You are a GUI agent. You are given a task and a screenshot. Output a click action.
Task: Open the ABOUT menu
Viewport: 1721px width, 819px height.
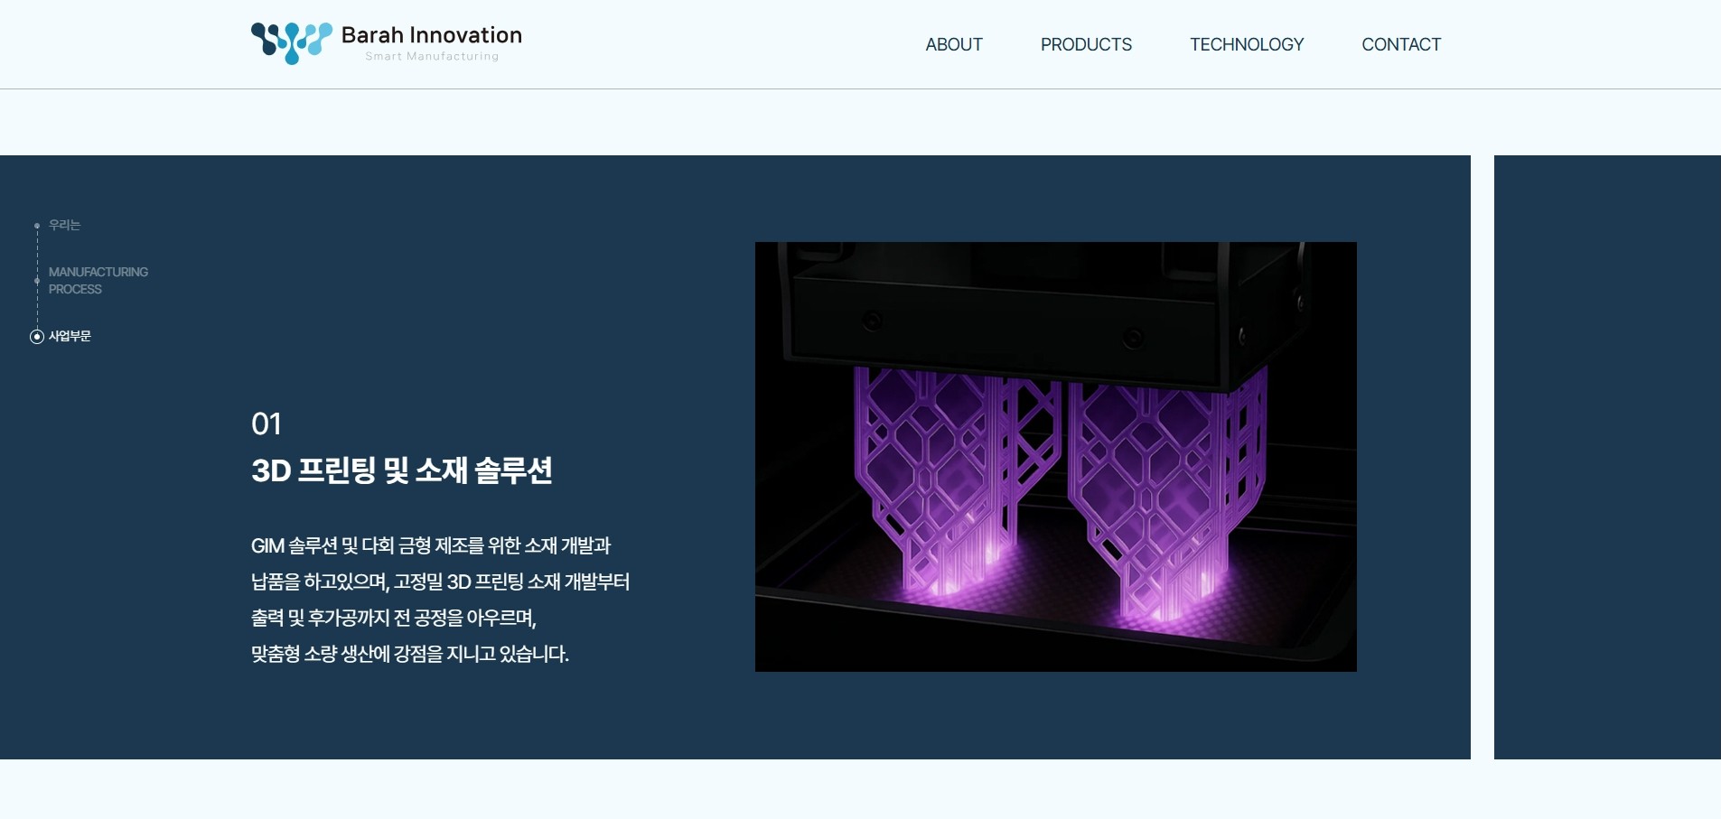(x=953, y=44)
